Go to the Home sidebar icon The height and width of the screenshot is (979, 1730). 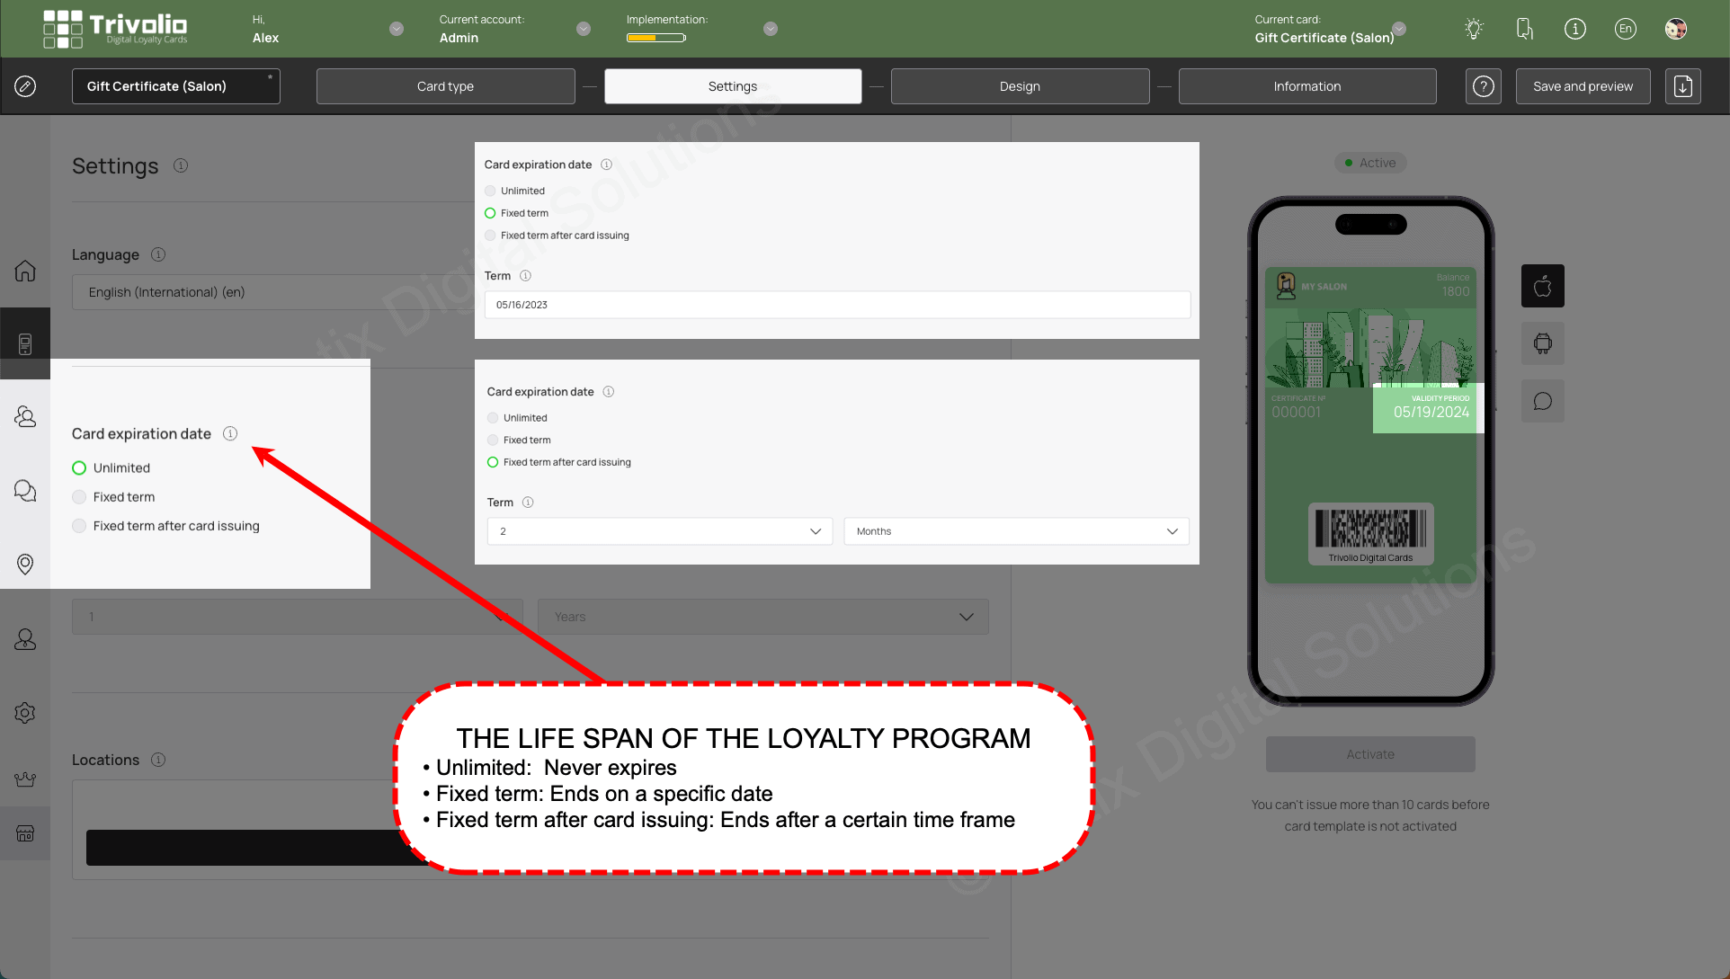[x=25, y=271]
